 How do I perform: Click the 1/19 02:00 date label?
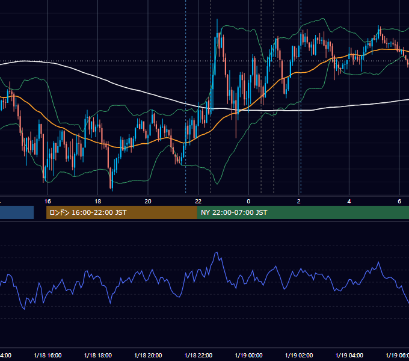(x=299, y=355)
